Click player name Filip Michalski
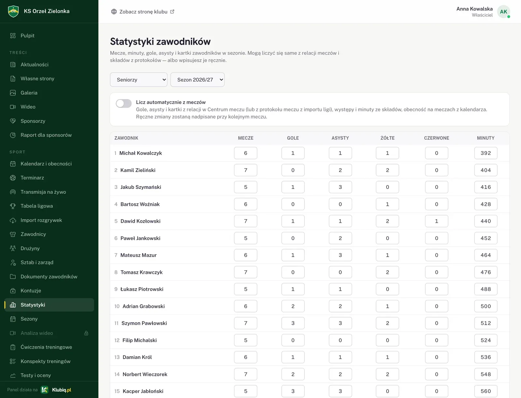 pos(139,340)
